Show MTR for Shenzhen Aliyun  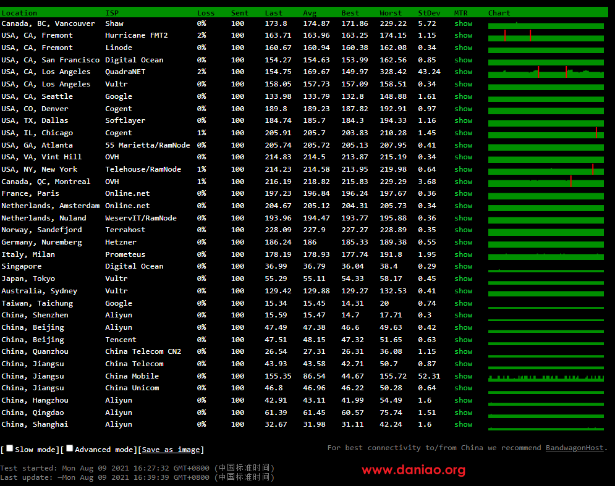(x=463, y=315)
